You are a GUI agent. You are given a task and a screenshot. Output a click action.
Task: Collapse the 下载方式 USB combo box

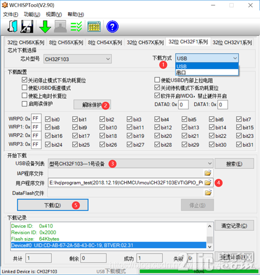tap(207, 58)
